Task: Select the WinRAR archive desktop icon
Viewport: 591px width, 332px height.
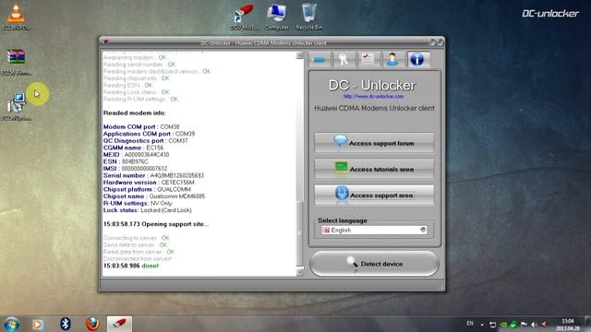Action: point(16,62)
